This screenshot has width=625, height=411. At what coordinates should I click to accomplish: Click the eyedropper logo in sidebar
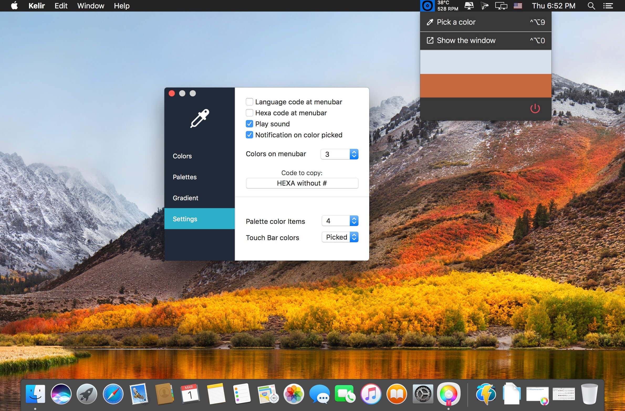click(x=200, y=118)
